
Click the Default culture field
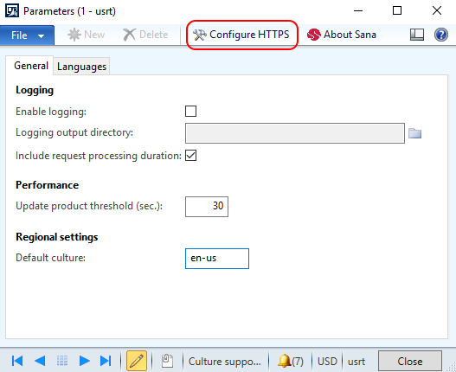pyautogui.click(x=217, y=259)
